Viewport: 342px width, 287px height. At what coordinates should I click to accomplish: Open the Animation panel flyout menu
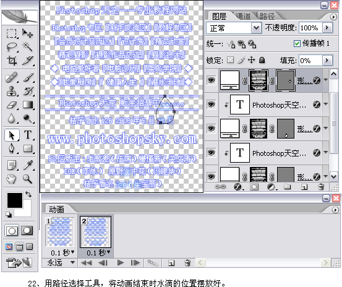335,210
